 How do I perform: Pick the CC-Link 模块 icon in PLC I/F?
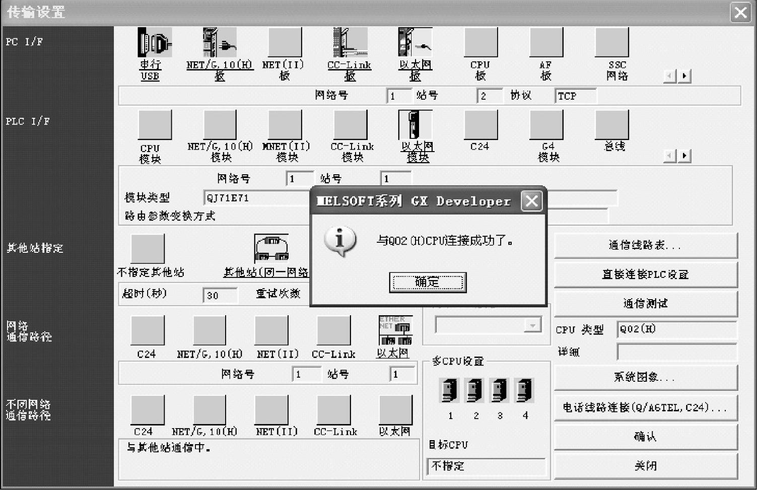click(350, 124)
